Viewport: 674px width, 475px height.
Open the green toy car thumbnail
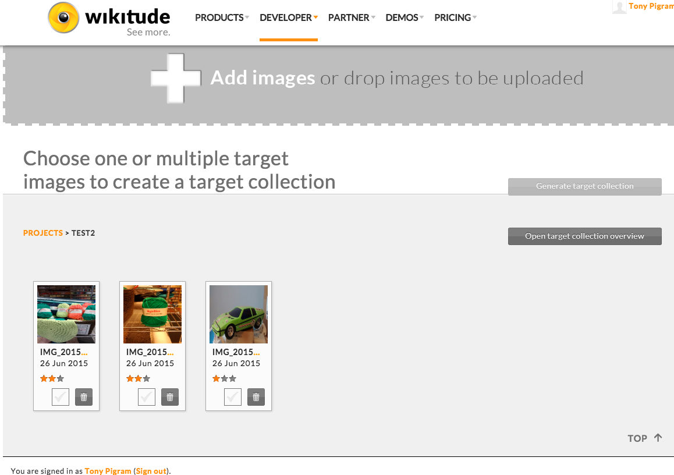239,314
